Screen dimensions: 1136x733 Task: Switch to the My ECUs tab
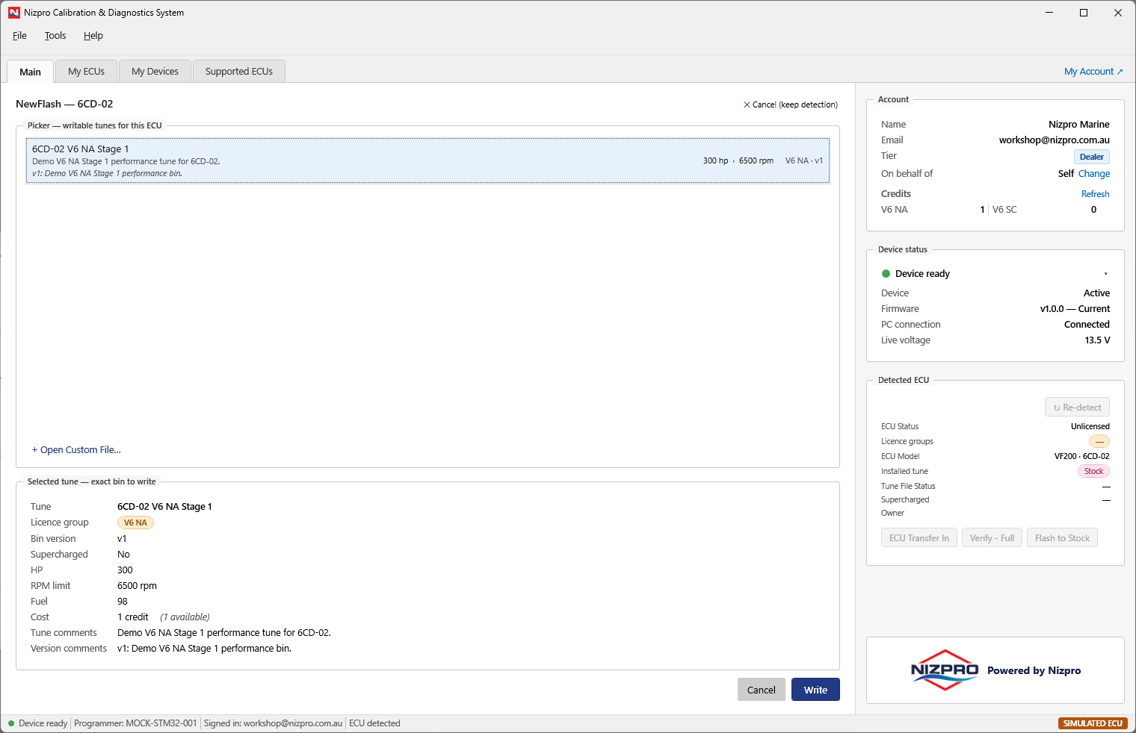click(86, 72)
